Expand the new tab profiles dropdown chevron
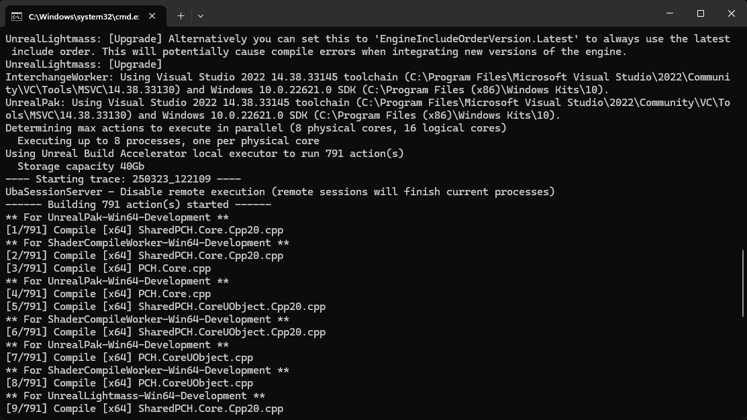Viewport: 747px width, 420px height. [201, 16]
